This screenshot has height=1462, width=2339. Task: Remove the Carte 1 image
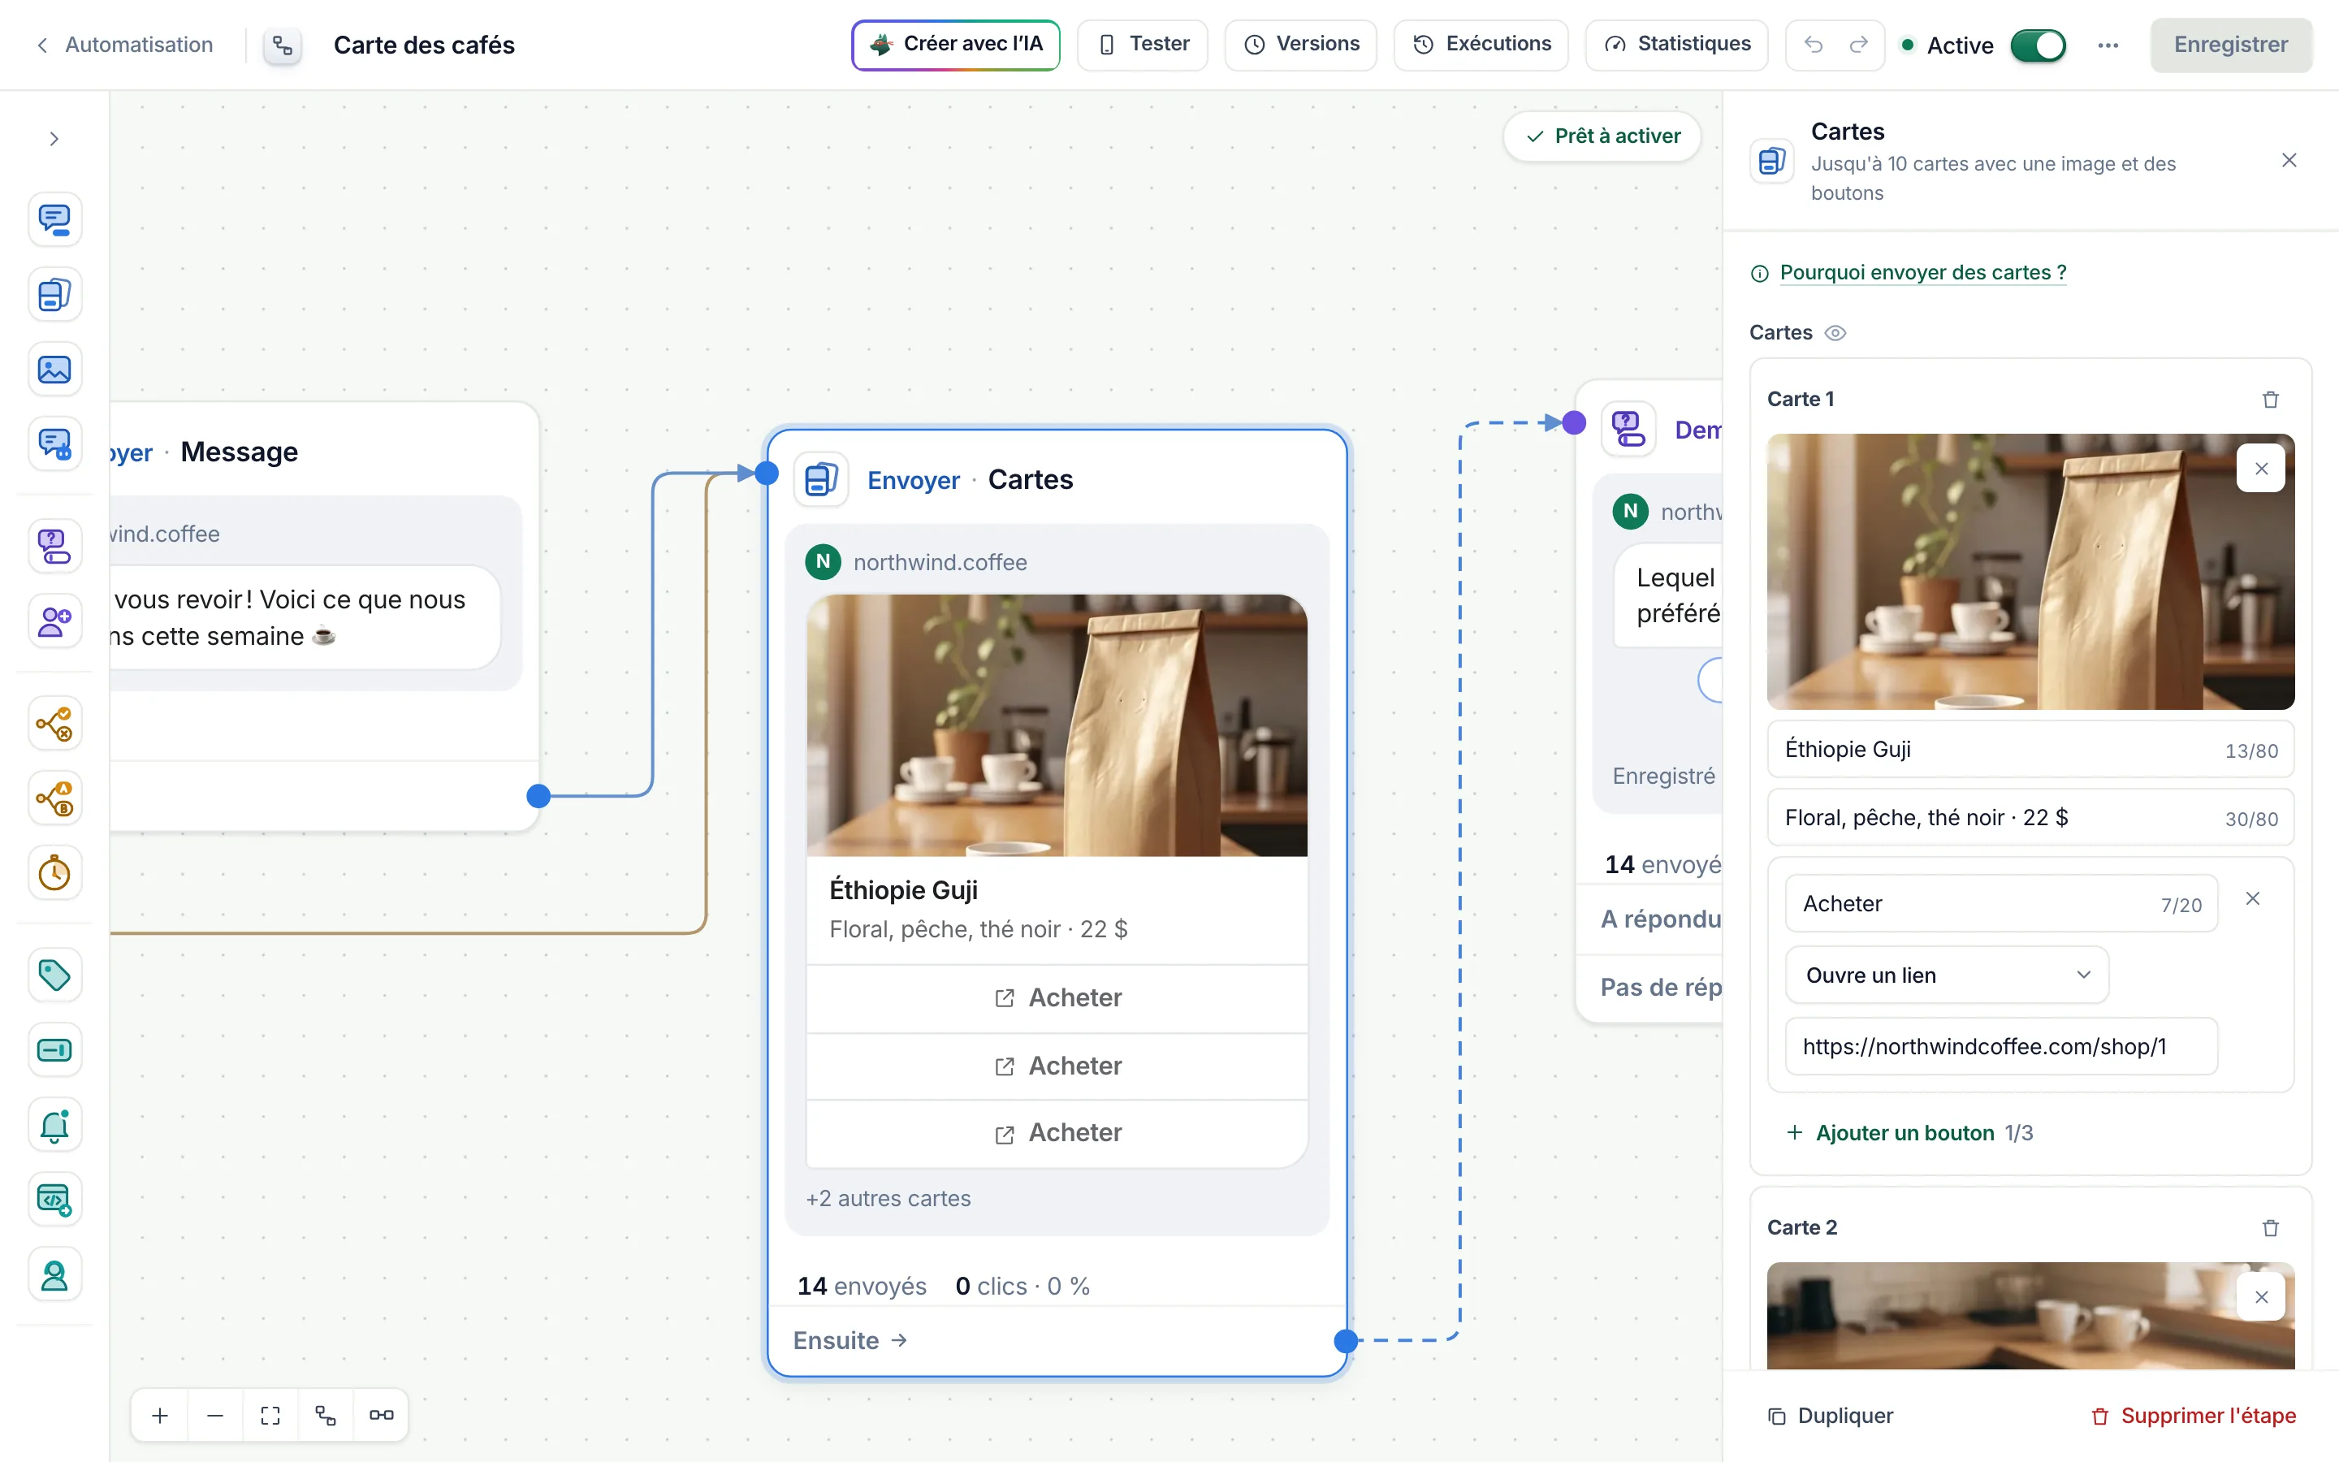coord(2261,469)
